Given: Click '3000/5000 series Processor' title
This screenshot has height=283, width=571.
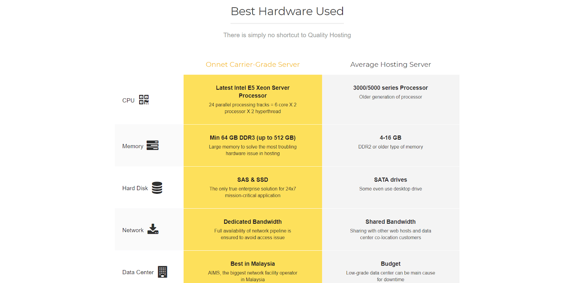Looking at the screenshot, I should (390, 88).
